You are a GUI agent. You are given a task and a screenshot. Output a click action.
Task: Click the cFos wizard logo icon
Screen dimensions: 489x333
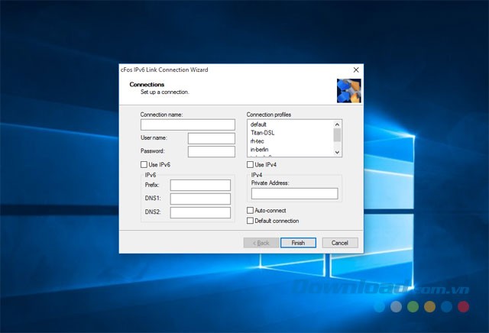[x=348, y=89]
